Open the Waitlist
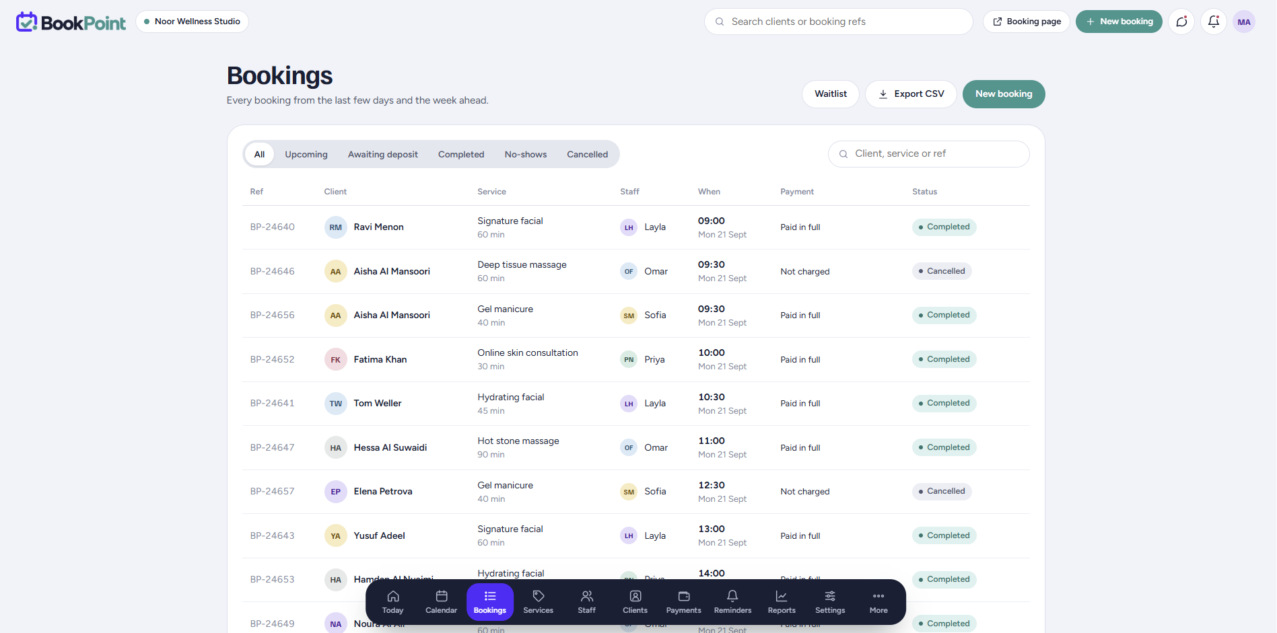This screenshot has height=633, width=1277. (831, 94)
